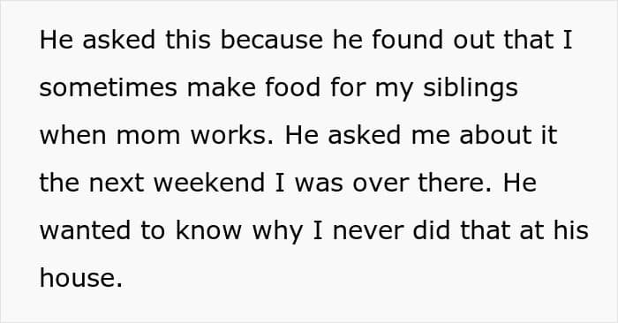
Task: Click the word "there." in line four
Action: point(456,183)
